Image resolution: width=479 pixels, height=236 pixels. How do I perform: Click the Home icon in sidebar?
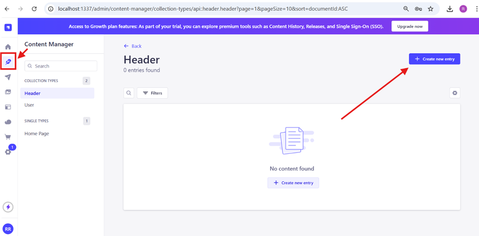8,47
